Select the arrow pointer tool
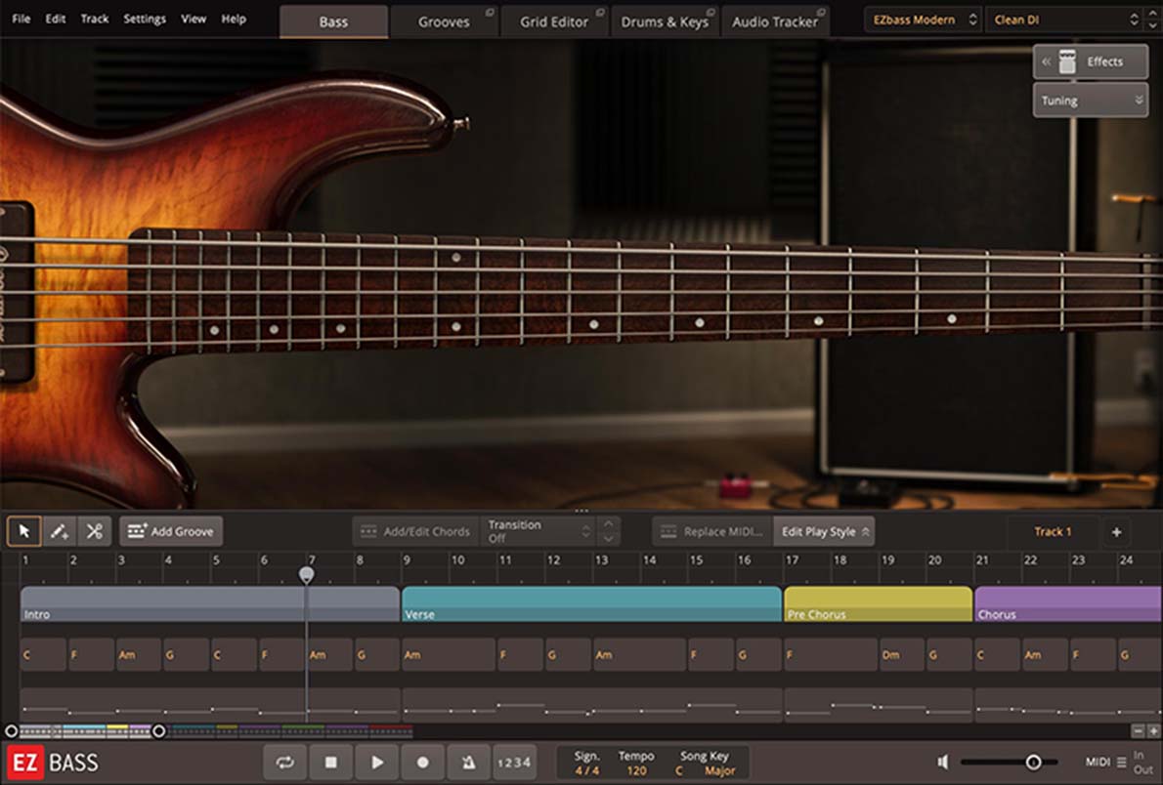1163x785 pixels. click(x=23, y=531)
